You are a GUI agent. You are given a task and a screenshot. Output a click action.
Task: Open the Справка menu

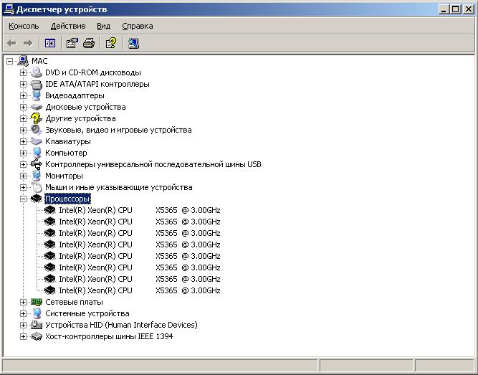pos(138,26)
